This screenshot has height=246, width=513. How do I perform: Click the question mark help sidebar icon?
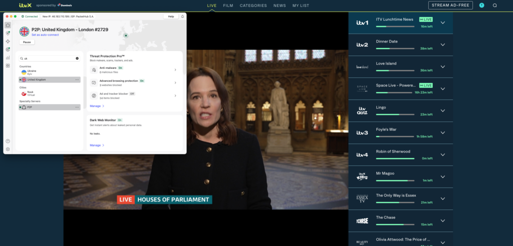(x=8, y=141)
